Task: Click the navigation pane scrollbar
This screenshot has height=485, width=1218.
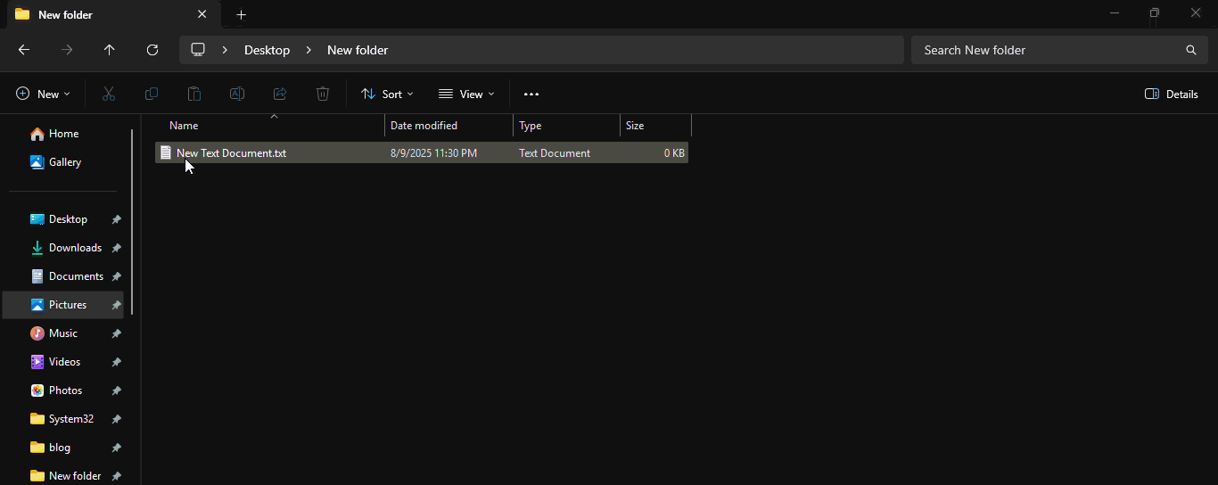Action: [132, 221]
